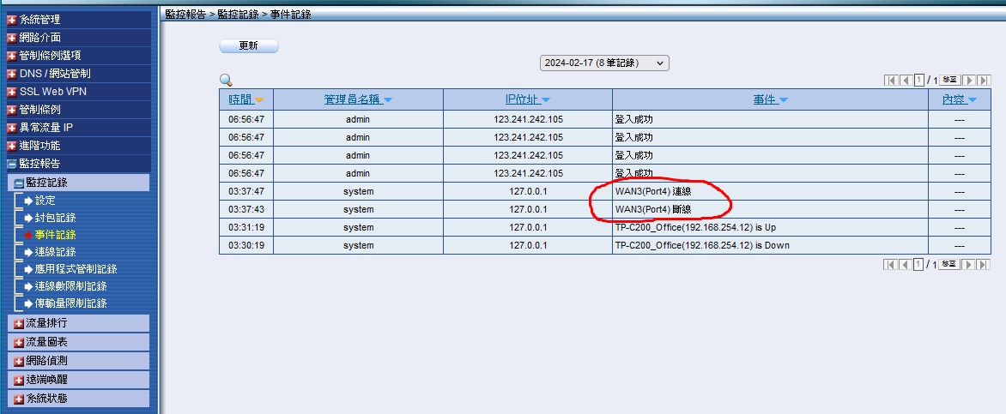The width and height of the screenshot is (1006, 414).
Task: Expand the 系統管理 menu section
Action: 39,19
